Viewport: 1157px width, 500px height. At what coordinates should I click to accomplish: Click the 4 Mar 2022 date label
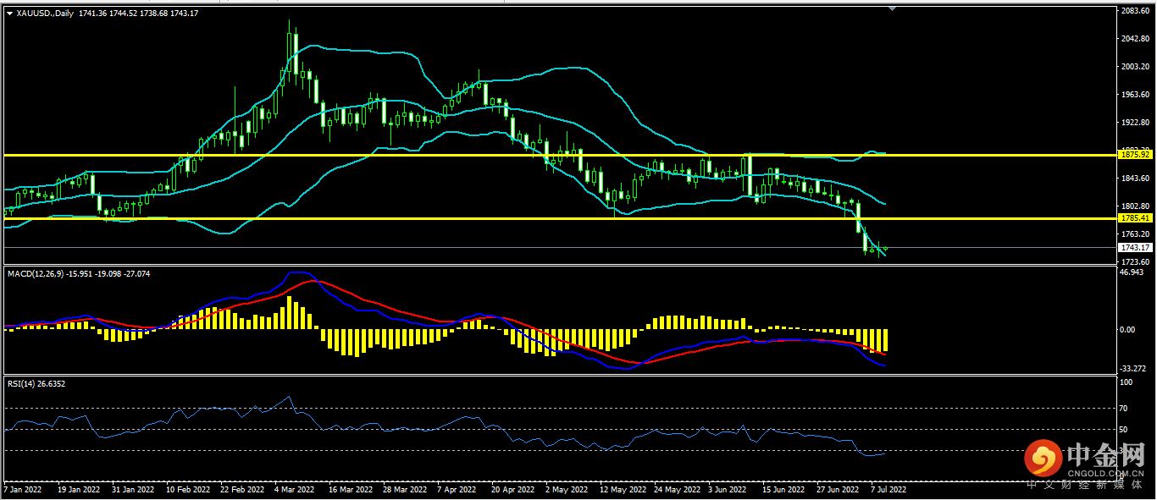[x=294, y=489]
